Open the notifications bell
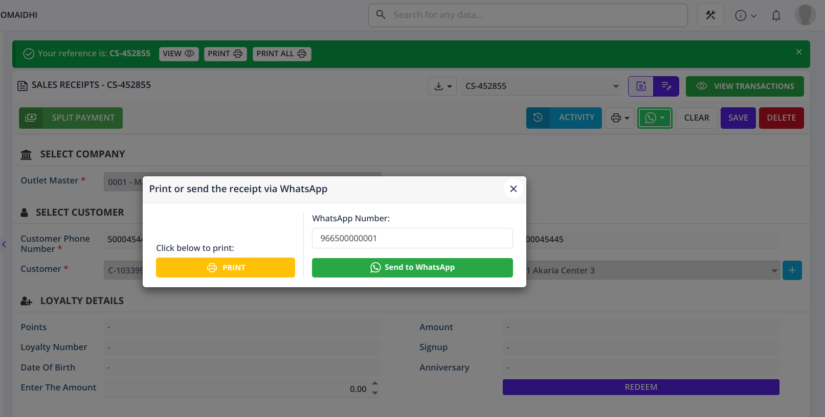 pos(776,16)
